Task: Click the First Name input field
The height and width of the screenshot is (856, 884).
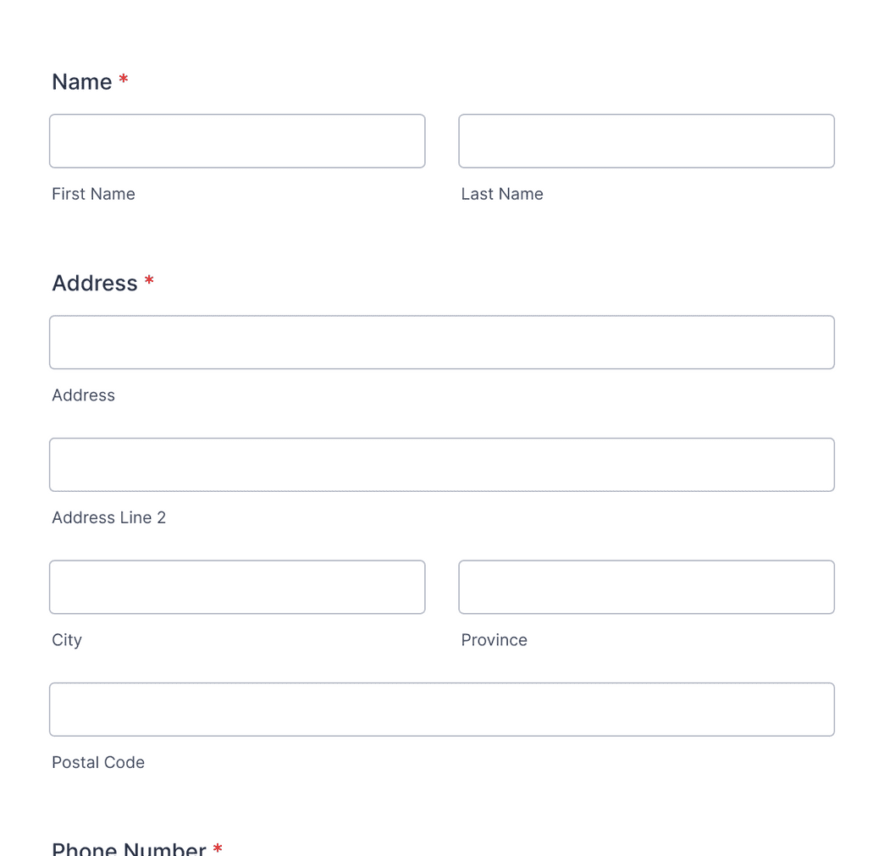Action: coord(237,141)
